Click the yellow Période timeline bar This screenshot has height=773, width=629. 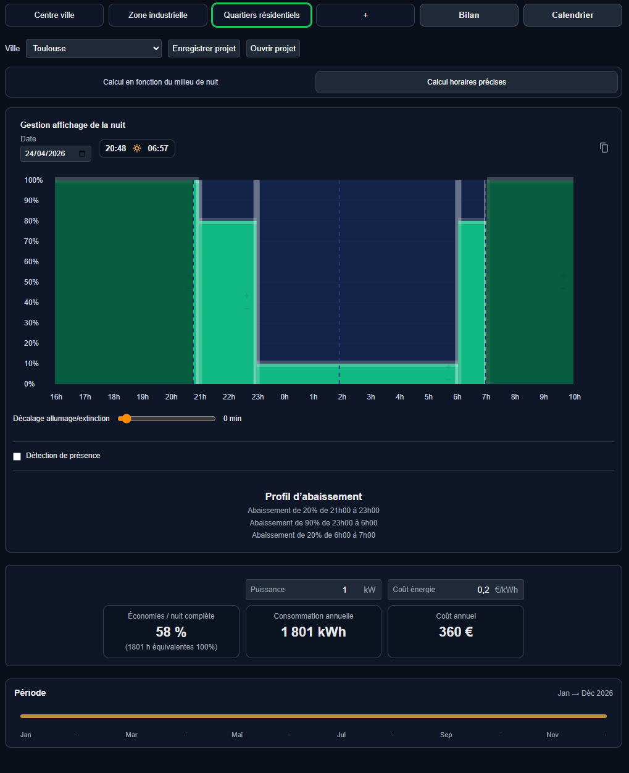pos(314,716)
